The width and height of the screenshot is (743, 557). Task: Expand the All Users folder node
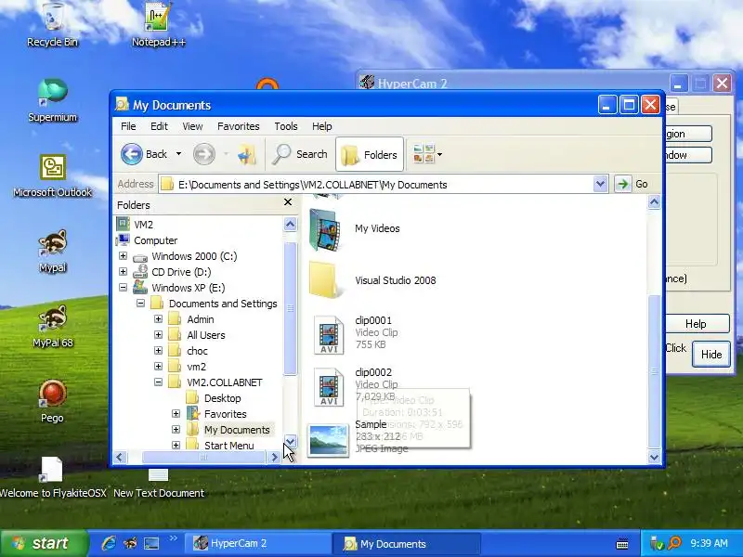coord(158,334)
